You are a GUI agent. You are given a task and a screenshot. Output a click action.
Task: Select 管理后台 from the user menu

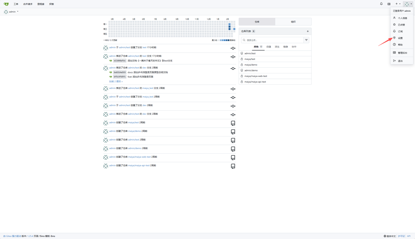coord(402,53)
